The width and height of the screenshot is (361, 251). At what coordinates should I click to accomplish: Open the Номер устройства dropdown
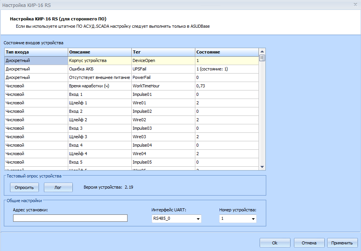pos(253,219)
